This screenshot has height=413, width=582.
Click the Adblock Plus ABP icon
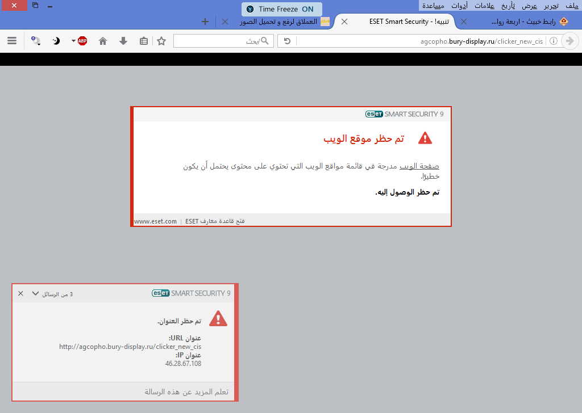[82, 41]
